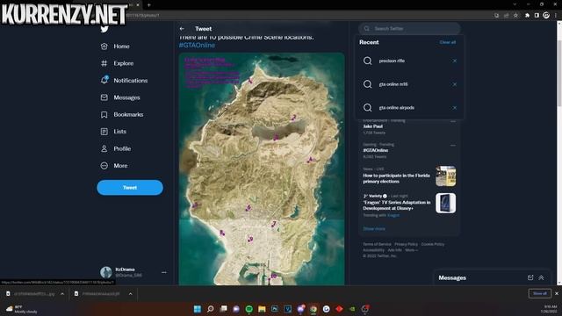Screen dimensions: 562x316
Task: Open Chrome three-dot menu
Action: [556, 16]
